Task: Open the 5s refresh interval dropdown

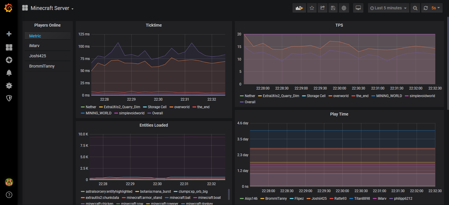Action: 436,8
